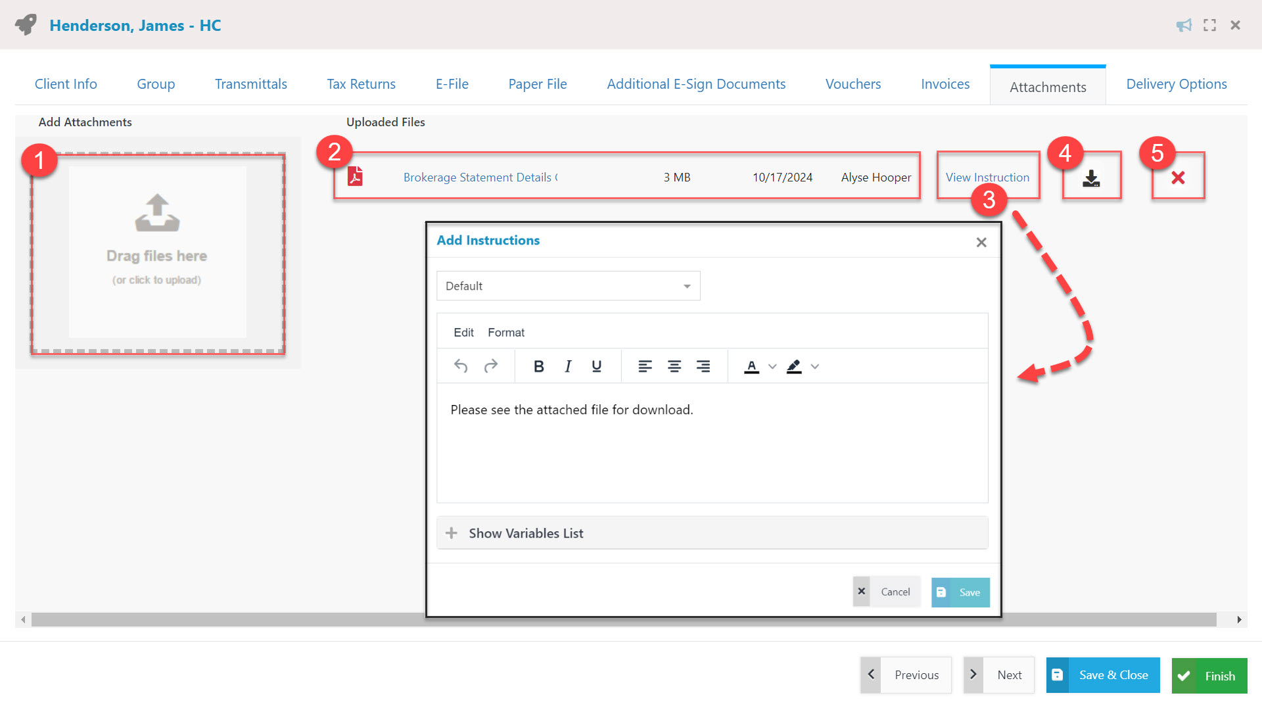Click the undo arrow icon
This screenshot has height=710, width=1262.
point(461,366)
